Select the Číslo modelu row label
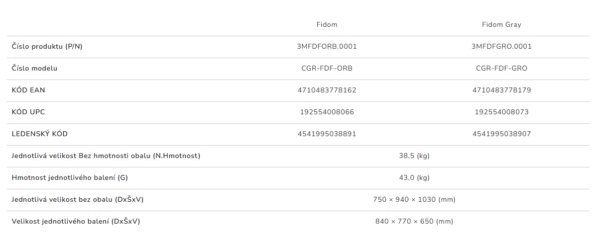Image resolution: width=596 pixels, height=241 pixels. 34,69
